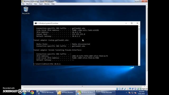Click the VirtualBox vertical scrollbar up arrow
This screenshot has width=169, height=95.
(x=147, y=6)
